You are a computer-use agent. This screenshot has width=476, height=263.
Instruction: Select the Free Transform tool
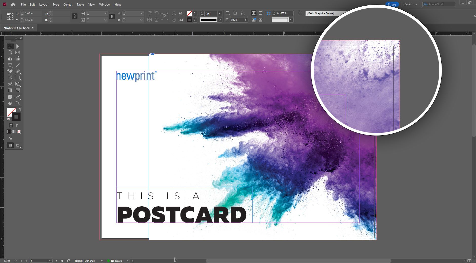(x=18, y=84)
